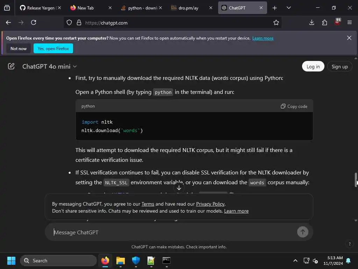Start a new chat with pencil icon
This screenshot has height=269, width=358.
(x=11, y=66)
